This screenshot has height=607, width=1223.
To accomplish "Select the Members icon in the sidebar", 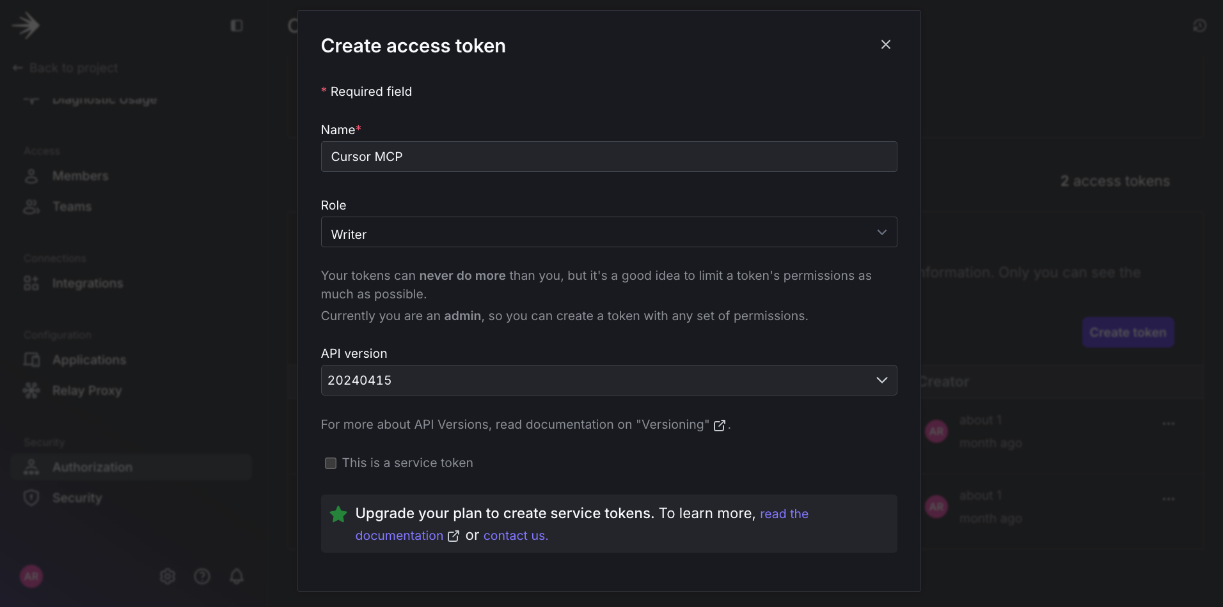I will point(31,176).
